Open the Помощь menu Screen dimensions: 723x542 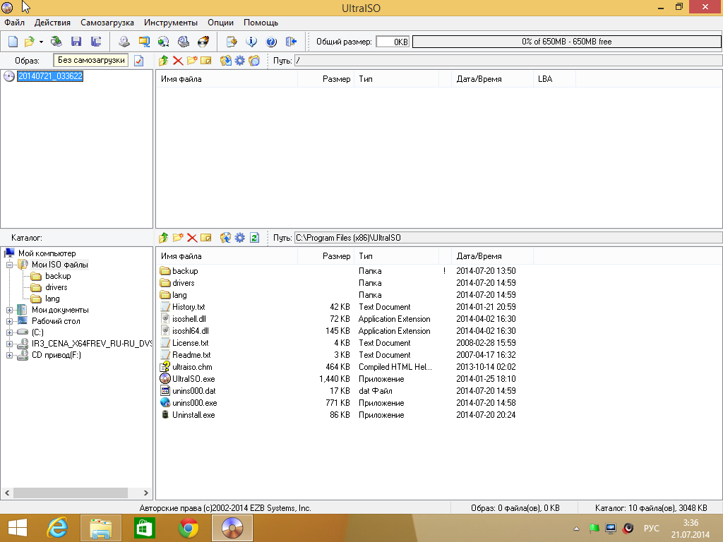coord(261,23)
